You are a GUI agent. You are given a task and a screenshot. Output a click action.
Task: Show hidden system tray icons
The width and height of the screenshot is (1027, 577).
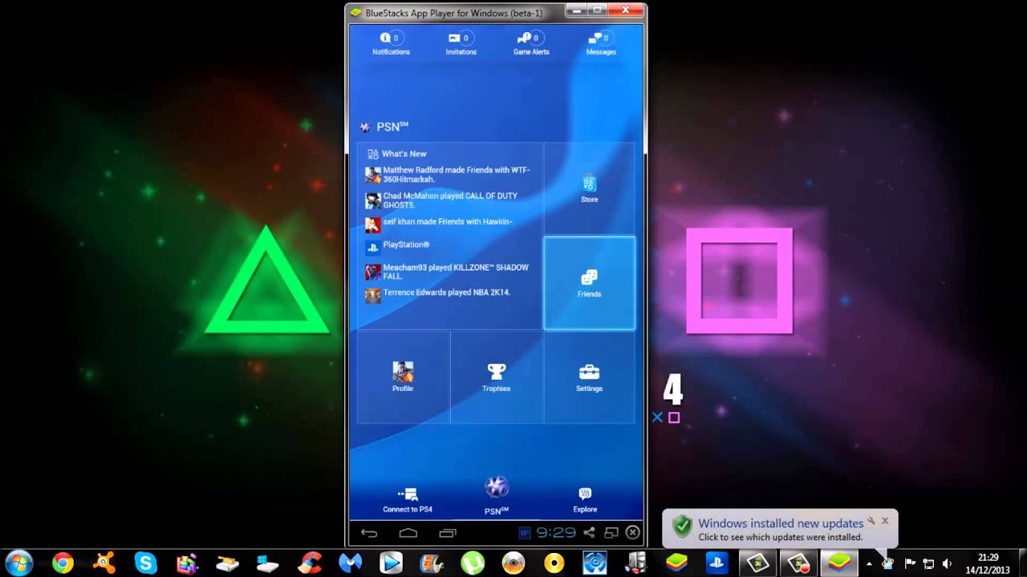tap(869, 563)
